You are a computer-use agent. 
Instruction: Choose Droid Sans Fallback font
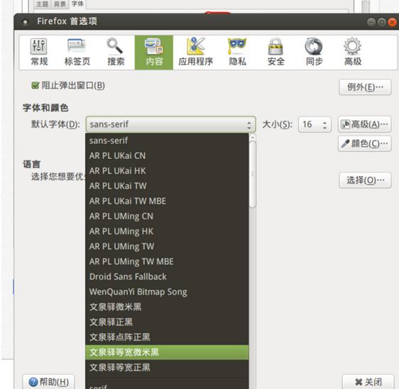point(167,277)
